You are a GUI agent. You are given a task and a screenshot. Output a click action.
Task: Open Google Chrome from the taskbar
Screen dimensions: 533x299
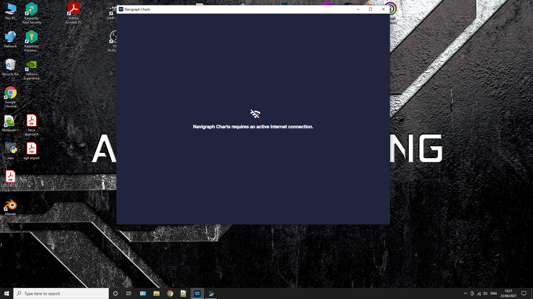[170, 293]
